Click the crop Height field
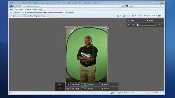 click(x=84, y=89)
